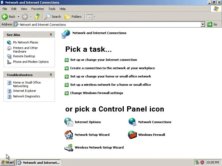Click the green Go button
222x166 pixels.
[212, 24]
